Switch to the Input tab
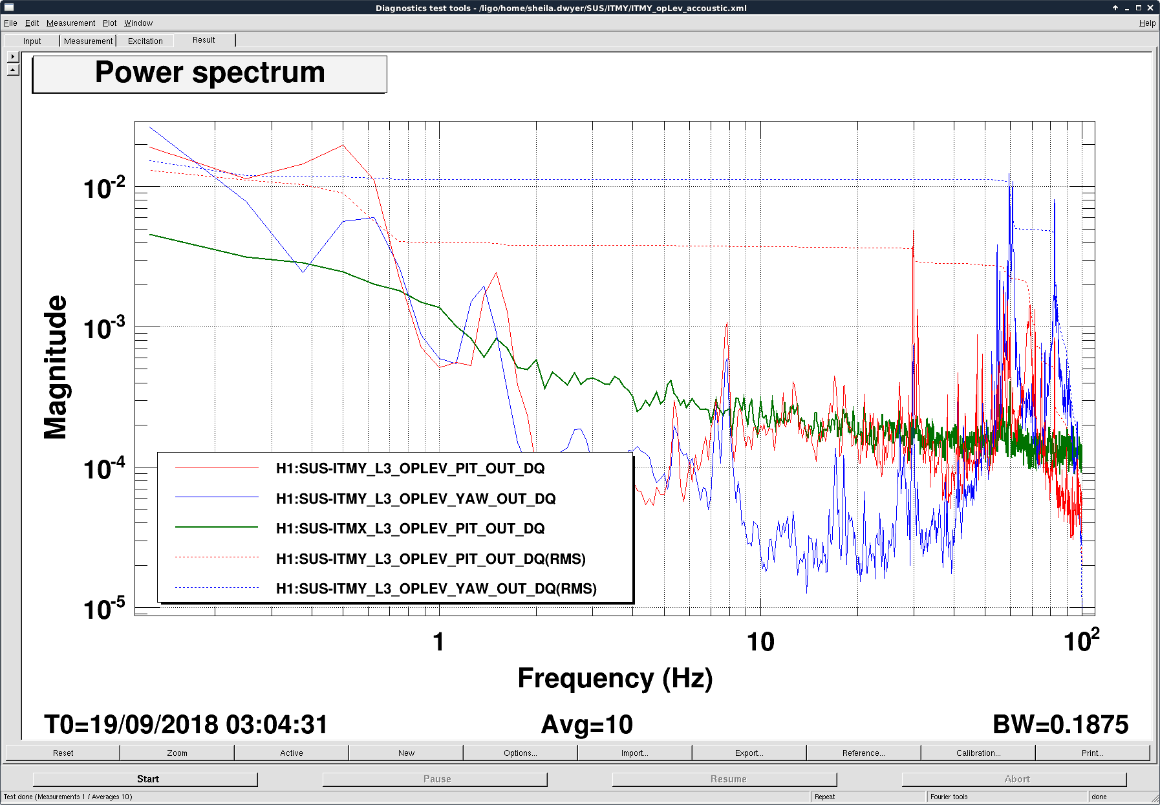Screen dimensions: 1160x805 (x=32, y=41)
